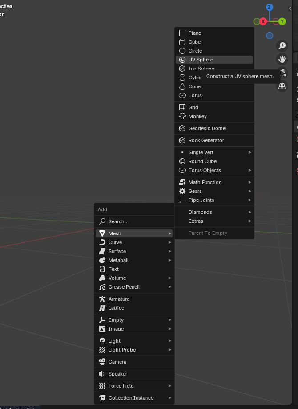Click the red X axis gizmo handle
This screenshot has height=409, width=298.
263,21
